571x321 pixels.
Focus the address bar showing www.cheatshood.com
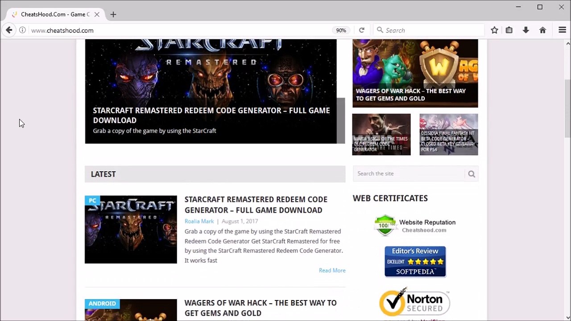point(178,30)
